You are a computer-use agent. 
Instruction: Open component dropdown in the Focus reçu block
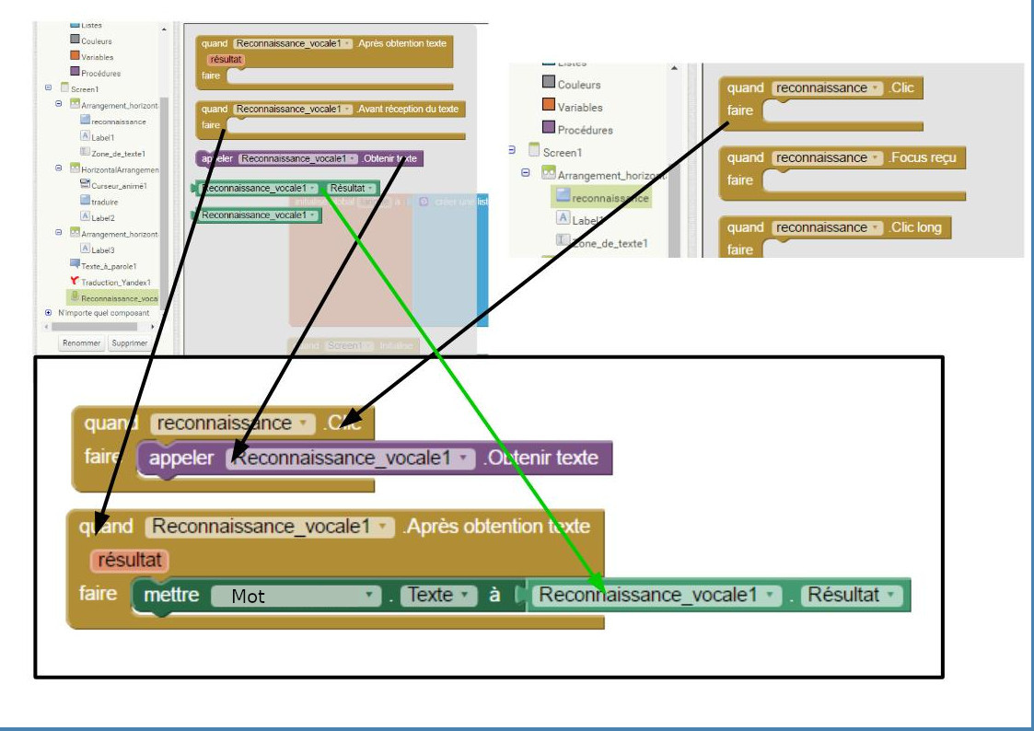click(875, 157)
